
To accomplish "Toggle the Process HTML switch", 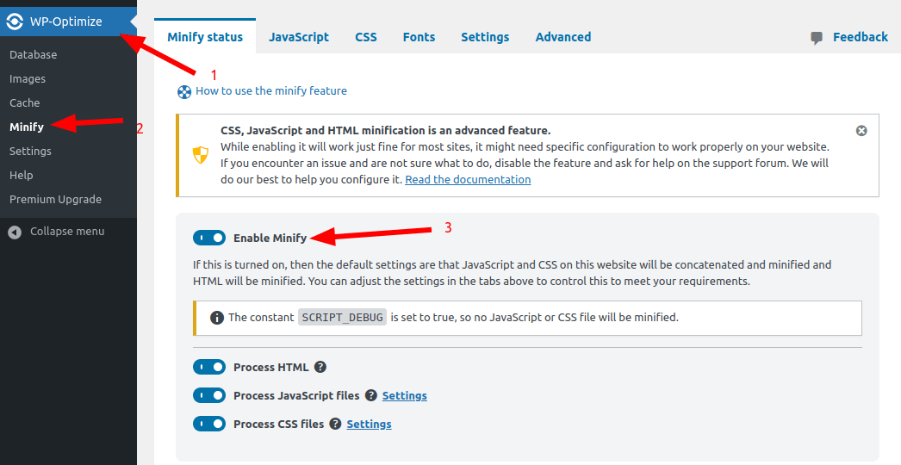I will (x=209, y=367).
